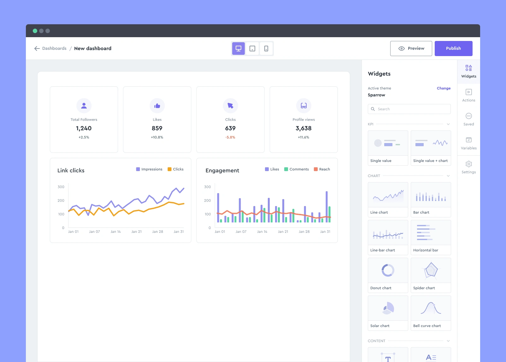Open the Variables sidebar tab
The width and height of the screenshot is (506, 362).
pyautogui.click(x=469, y=143)
